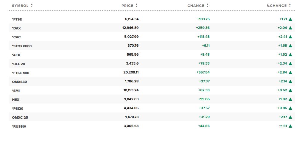The image size is (302, 141).
Task: Open the HEX index symbol
Action: click(15, 100)
